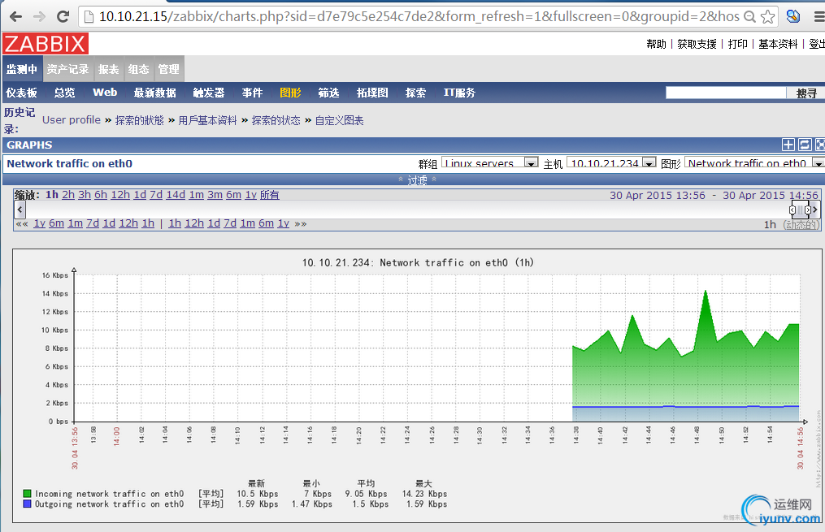Image resolution: width=825 pixels, height=532 pixels.
Task: Go to 筛选 submenu
Action: [x=329, y=93]
